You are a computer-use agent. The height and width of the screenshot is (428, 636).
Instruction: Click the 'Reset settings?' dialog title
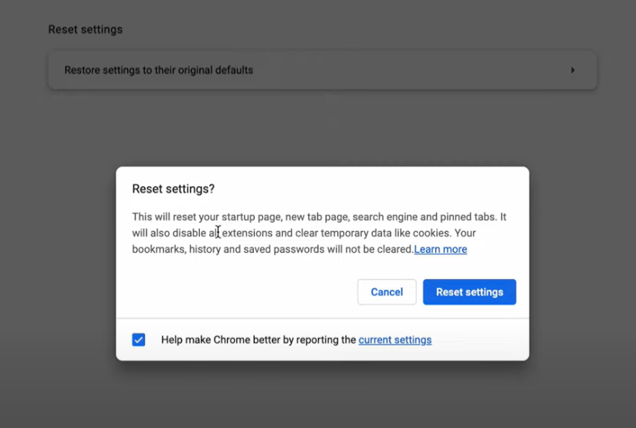point(174,189)
